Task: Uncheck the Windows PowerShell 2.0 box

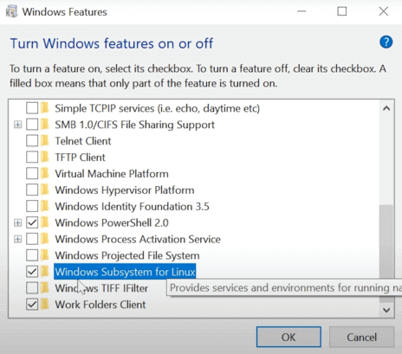Action: pyautogui.click(x=32, y=222)
